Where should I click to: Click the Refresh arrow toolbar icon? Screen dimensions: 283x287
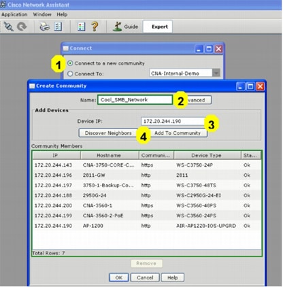pos(22,27)
